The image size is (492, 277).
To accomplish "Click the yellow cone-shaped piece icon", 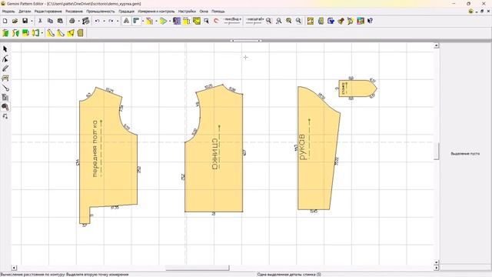I will point(71,32).
